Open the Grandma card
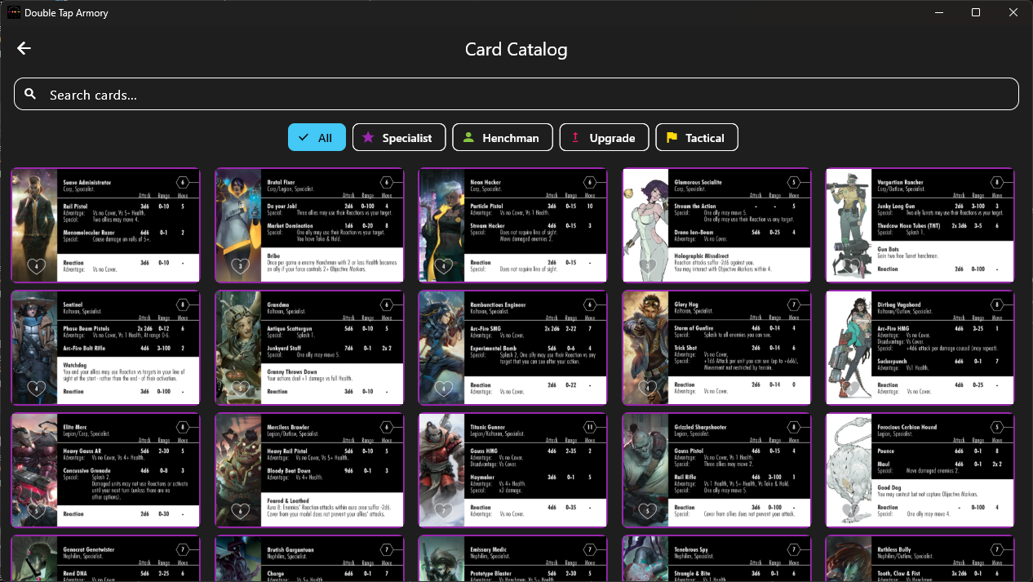The height and width of the screenshot is (582, 1033). pos(309,348)
